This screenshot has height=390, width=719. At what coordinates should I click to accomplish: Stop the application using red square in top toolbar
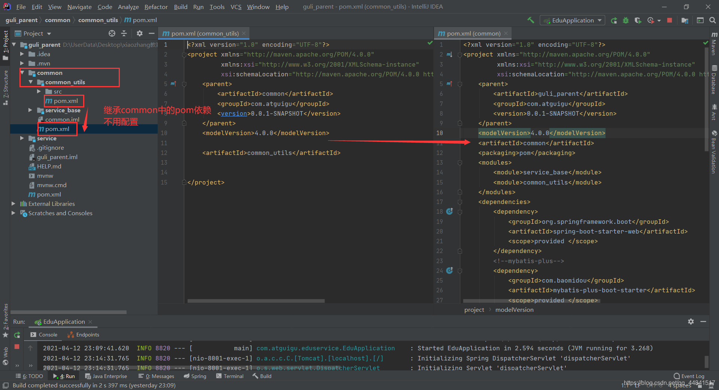670,20
